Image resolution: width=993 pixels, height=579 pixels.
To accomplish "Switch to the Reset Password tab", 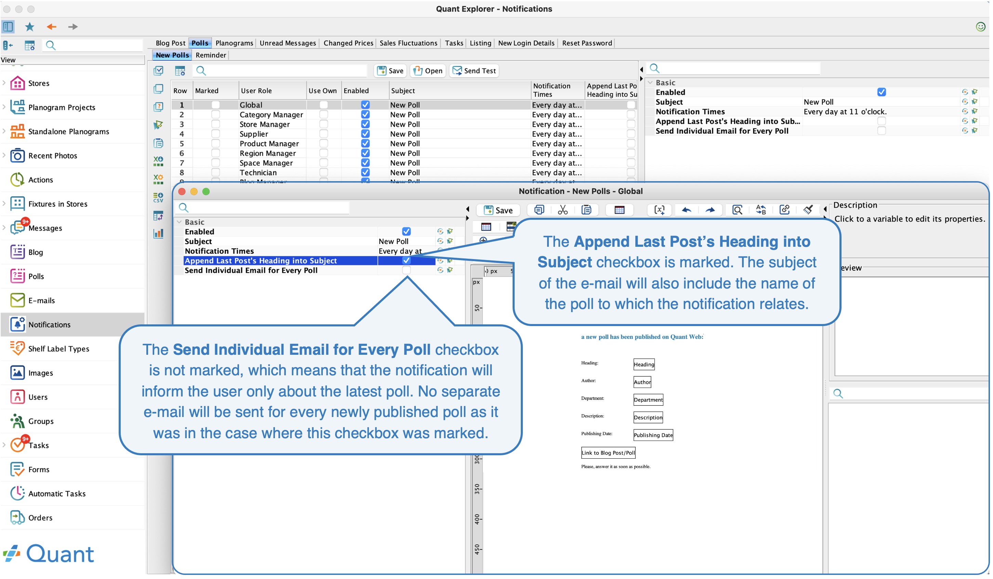I will click(587, 43).
